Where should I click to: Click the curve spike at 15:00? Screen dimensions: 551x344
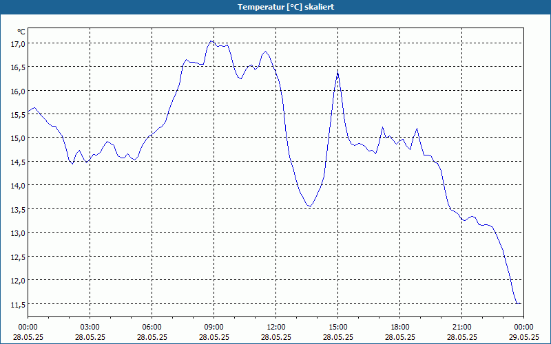tap(337, 72)
